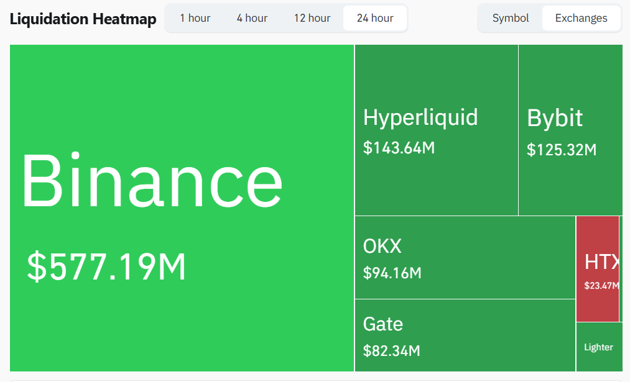Select the 1 hour timeframe tab
This screenshot has height=382, width=630.
click(195, 18)
